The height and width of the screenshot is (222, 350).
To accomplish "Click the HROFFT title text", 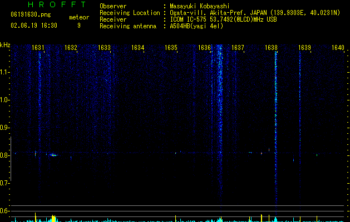I will 57,4.
